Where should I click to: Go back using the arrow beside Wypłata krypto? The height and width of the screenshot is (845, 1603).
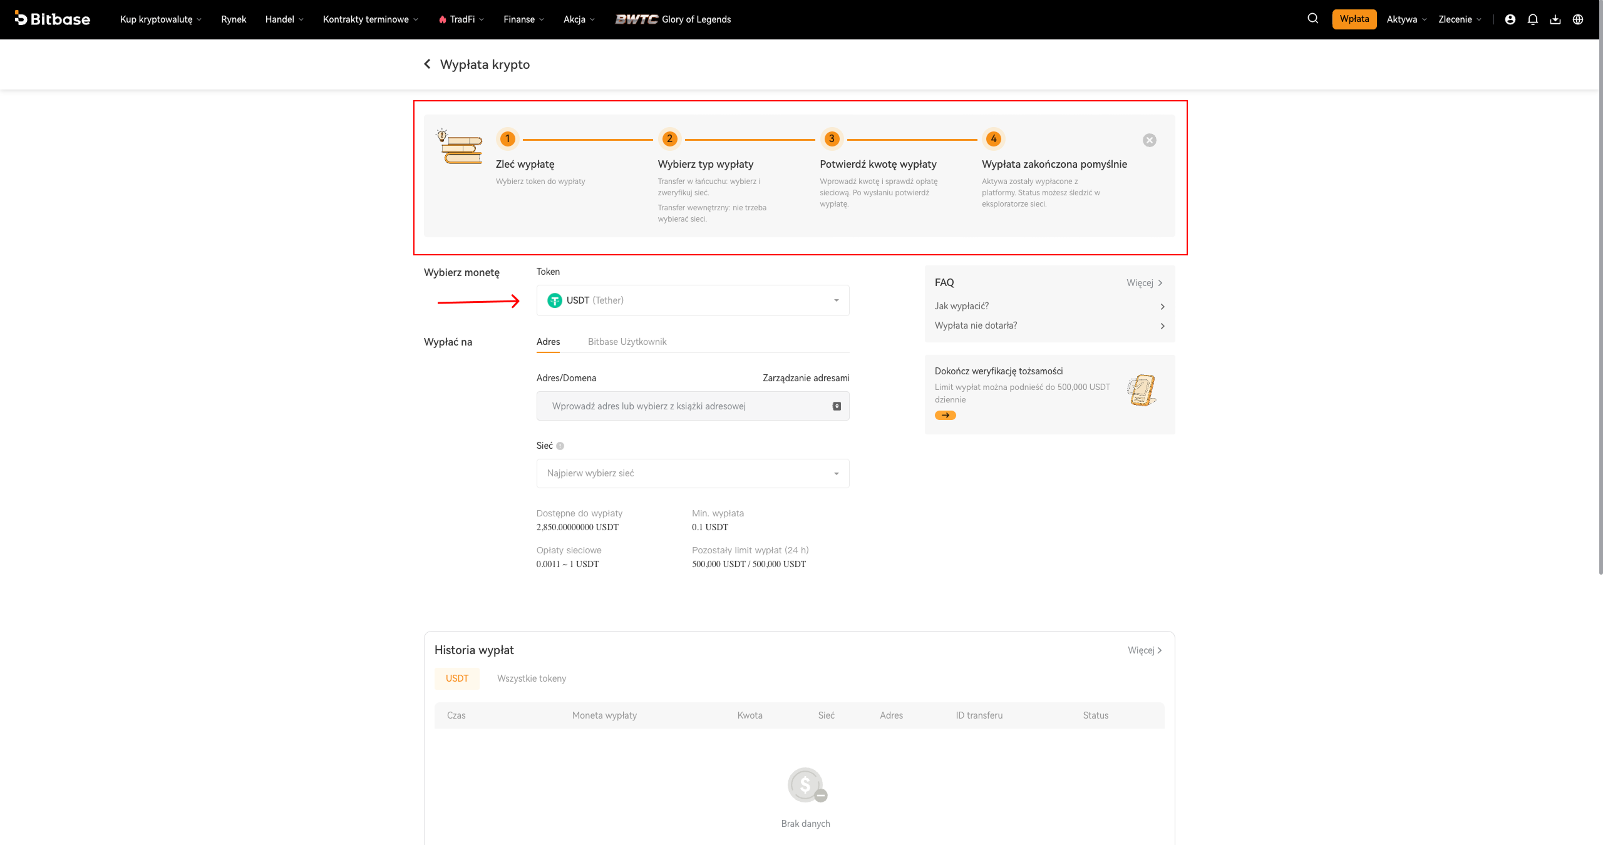tap(427, 64)
